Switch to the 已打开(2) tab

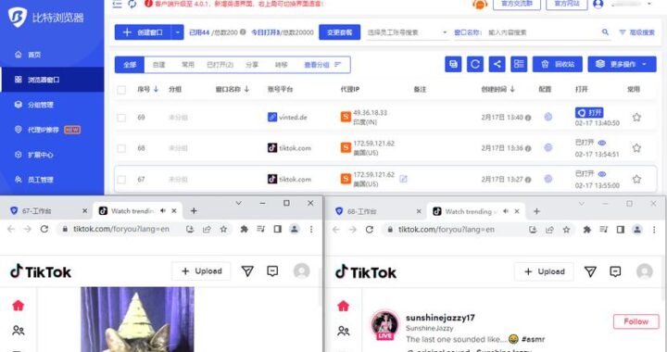point(220,65)
